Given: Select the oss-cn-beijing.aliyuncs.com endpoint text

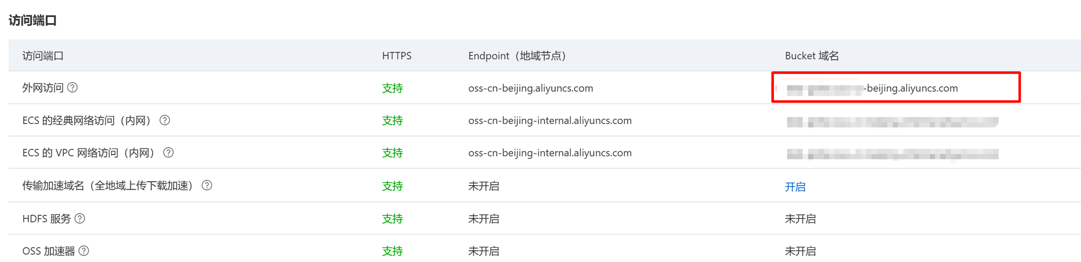Looking at the screenshot, I should [x=530, y=88].
